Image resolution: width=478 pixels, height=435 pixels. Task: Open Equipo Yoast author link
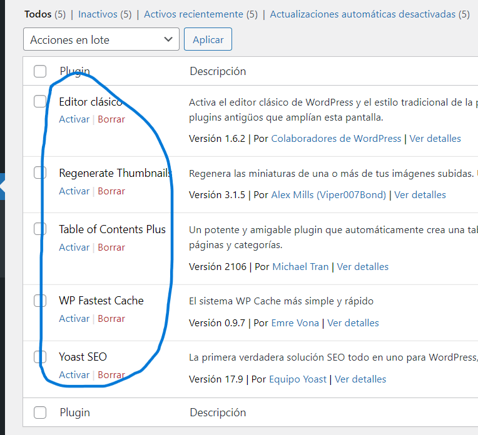point(298,379)
